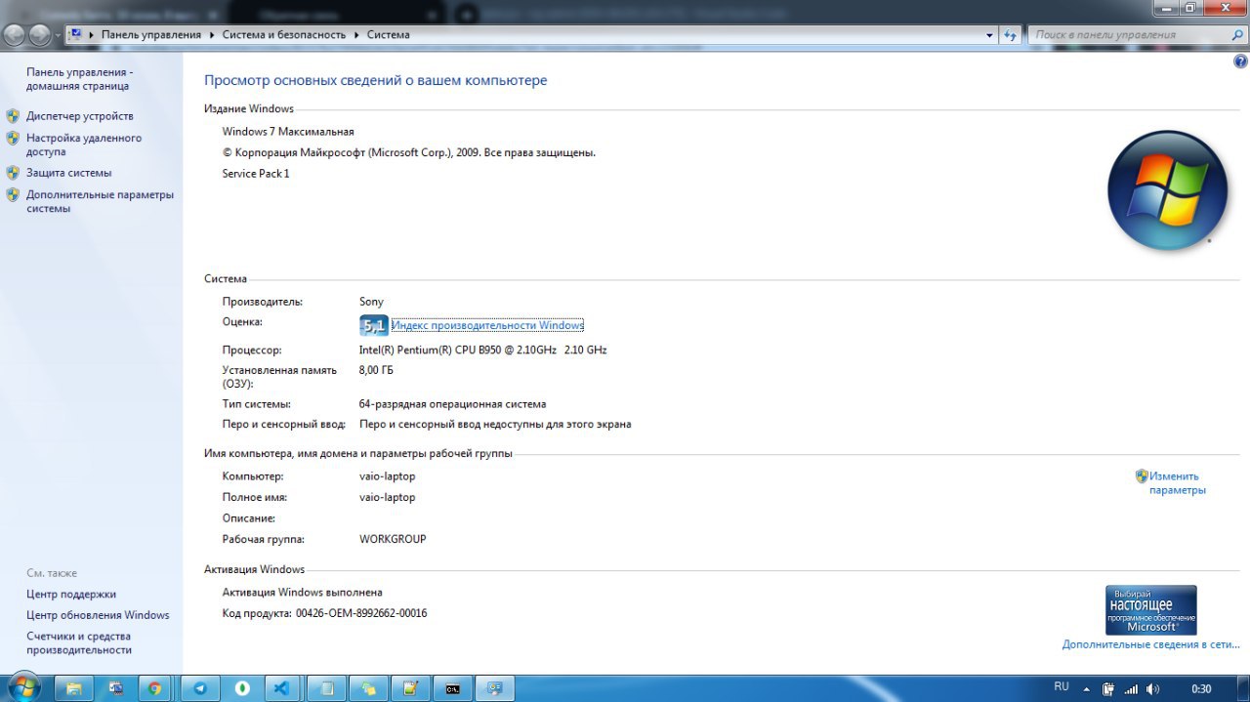
Task: Click shield icon beside 'Дополнительные параметры системы'
Action: [x=13, y=194]
